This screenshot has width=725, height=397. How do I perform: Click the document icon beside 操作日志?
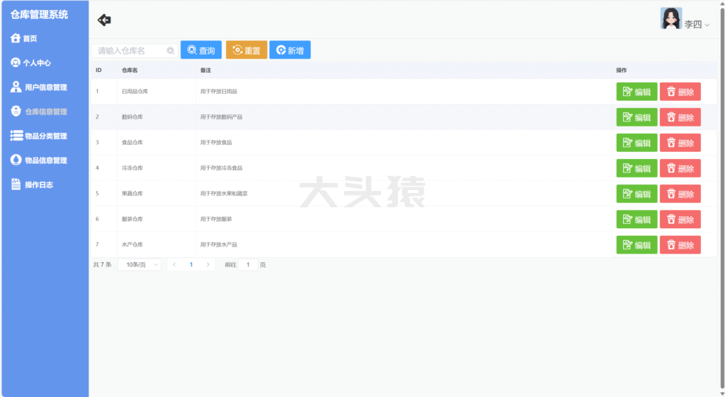click(x=16, y=184)
